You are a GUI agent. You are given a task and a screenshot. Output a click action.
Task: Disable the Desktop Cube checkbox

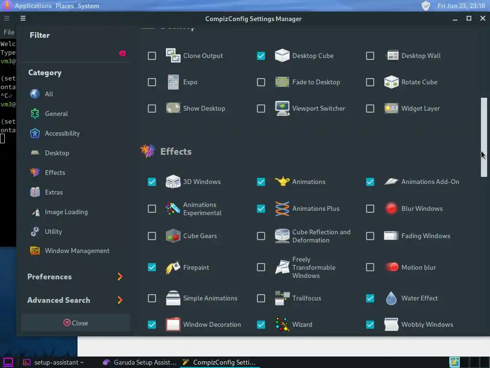tap(261, 56)
